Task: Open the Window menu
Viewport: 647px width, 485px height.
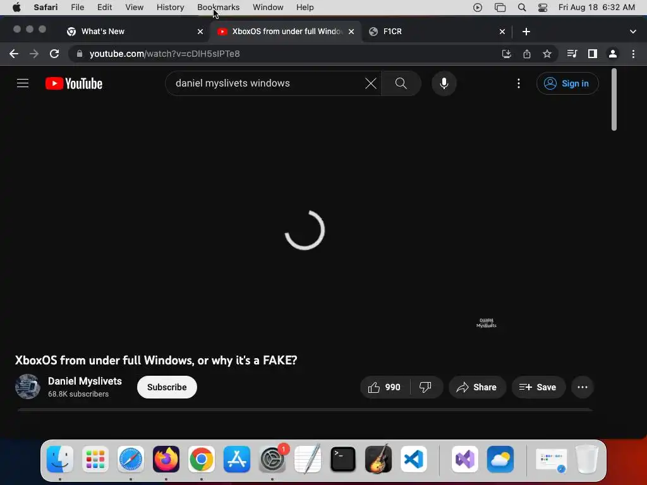Action: (x=268, y=8)
